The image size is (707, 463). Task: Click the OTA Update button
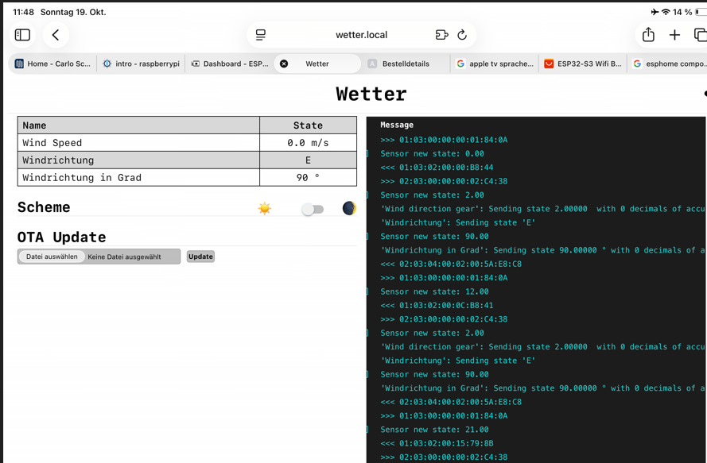click(x=200, y=257)
